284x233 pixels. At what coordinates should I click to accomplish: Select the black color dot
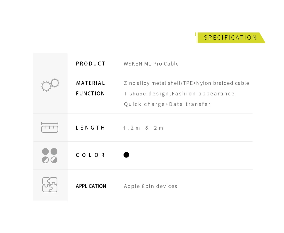tap(126, 155)
